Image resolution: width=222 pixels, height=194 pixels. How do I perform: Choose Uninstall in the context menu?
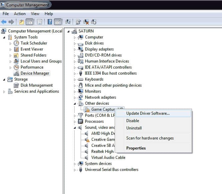tap(153, 128)
